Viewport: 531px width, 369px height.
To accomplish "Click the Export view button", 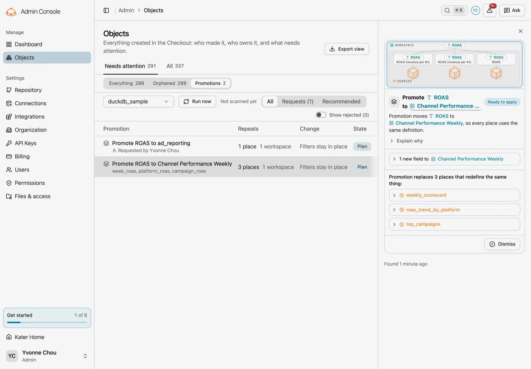I will (346, 49).
